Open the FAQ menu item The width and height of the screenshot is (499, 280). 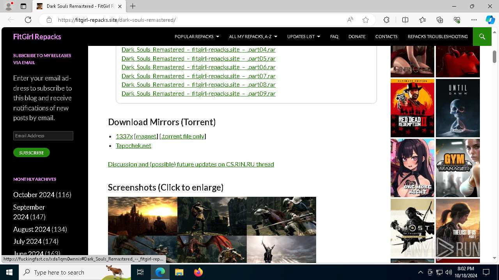pos(334,37)
